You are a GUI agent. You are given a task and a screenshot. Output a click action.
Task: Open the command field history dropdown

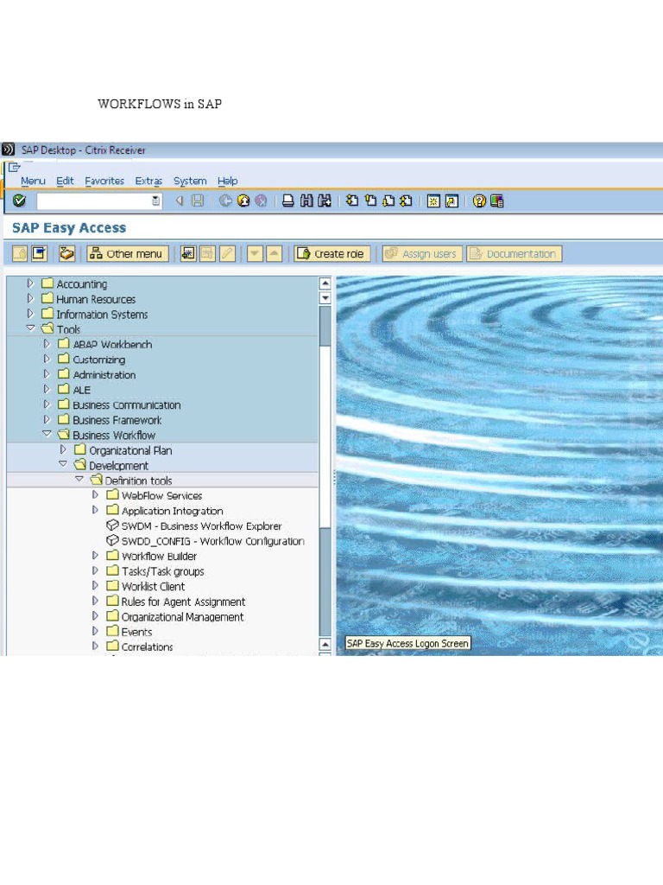pos(156,201)
